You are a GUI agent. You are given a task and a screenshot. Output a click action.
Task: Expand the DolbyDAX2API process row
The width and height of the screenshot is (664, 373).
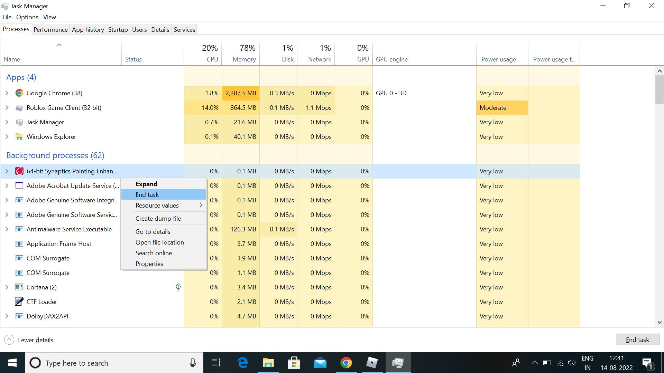coord(7,316)
